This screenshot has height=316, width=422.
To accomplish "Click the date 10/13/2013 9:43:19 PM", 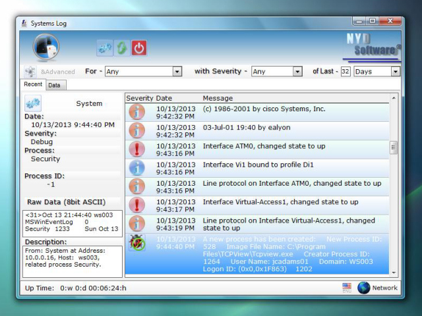I will pyautogui.click(x=176, y=224).
